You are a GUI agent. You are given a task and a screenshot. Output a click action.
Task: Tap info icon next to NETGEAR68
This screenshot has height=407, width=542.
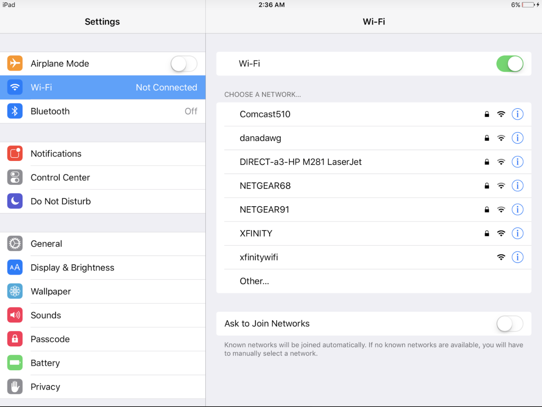coord(517,186)
